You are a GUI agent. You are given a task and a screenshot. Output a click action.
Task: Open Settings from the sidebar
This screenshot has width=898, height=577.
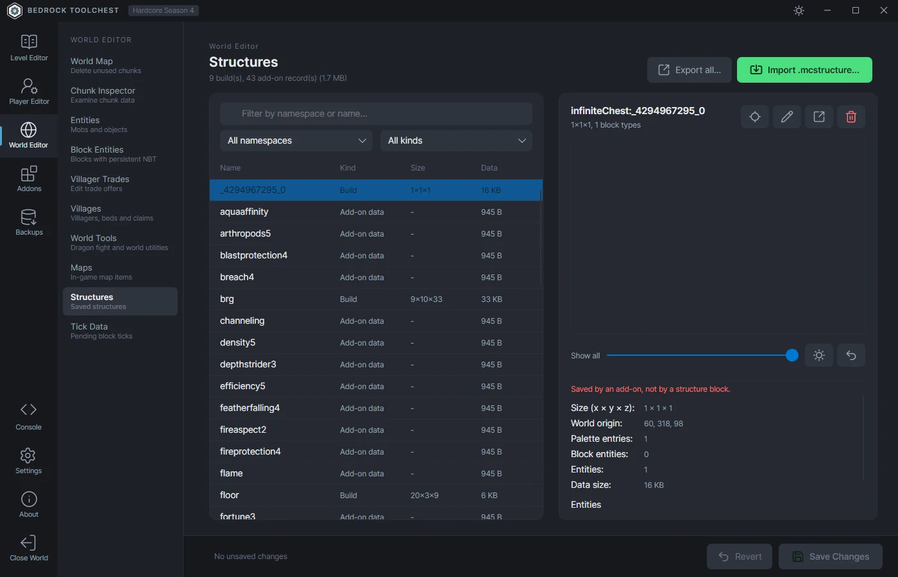(29, 461)
